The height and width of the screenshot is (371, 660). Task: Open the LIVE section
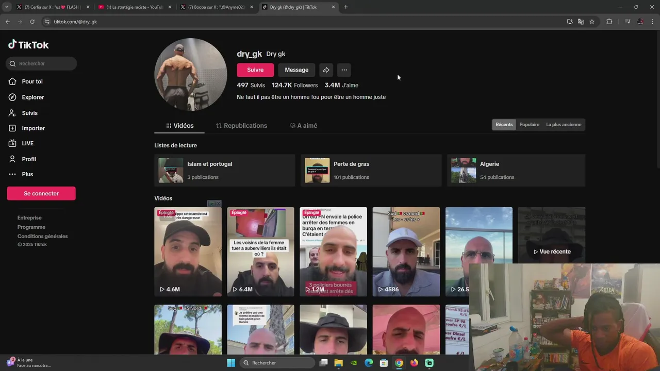point(21,143)
